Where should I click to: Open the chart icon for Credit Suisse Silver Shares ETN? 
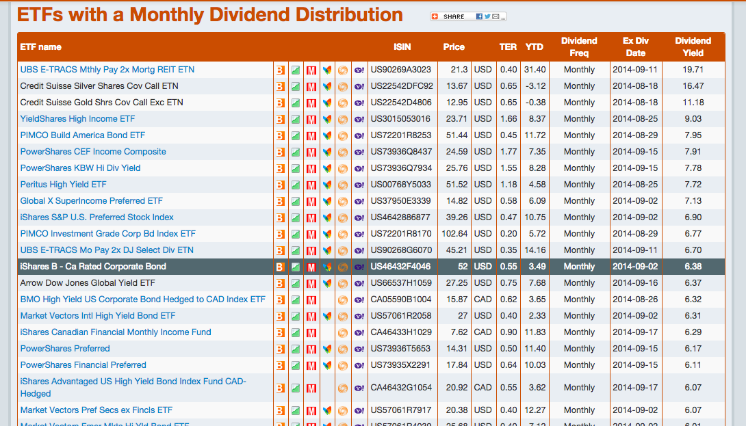point(295,86)
